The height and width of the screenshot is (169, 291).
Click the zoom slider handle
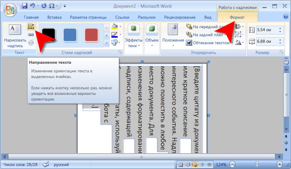click(x=257, y=164)
